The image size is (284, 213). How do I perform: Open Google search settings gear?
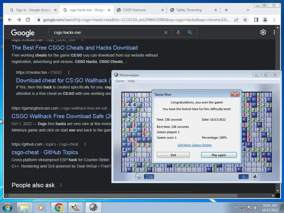pos(263,32)
